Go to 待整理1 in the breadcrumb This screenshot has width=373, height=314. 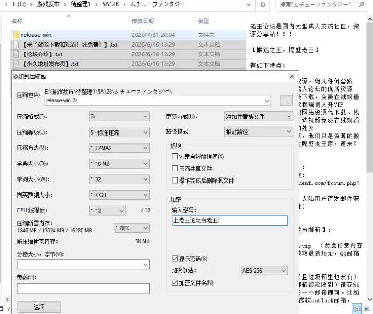click(x=80, y=4)
